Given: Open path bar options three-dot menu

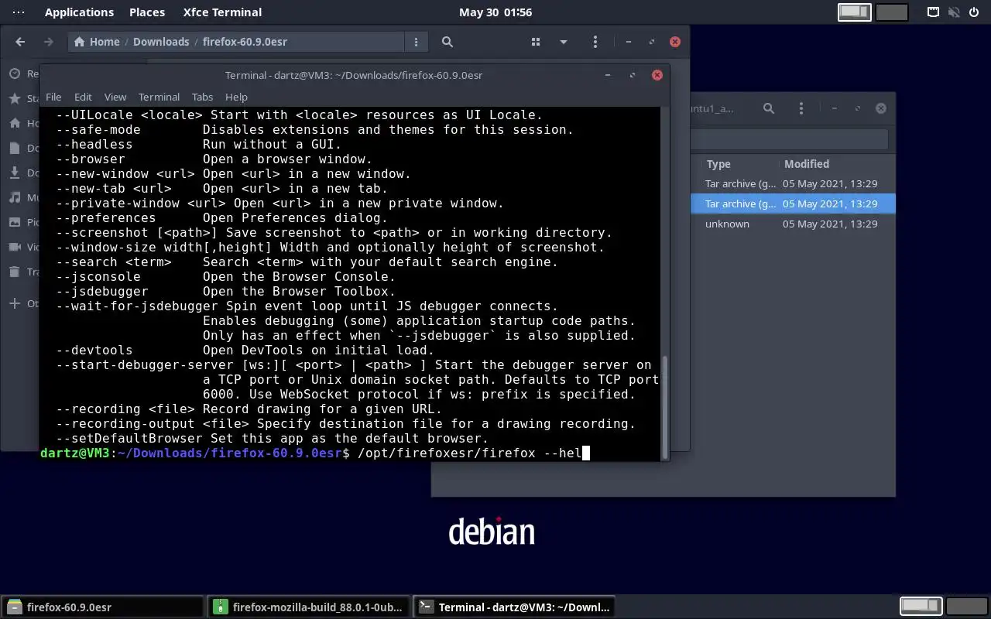Looking at the screenshot, I should coord(416,42).
